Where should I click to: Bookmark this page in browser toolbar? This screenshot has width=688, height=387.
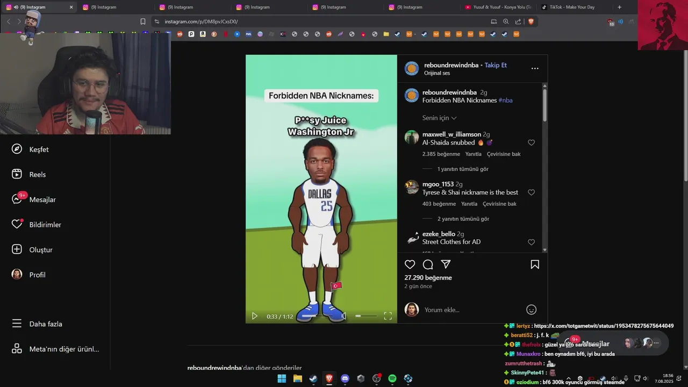click(143, 21)
